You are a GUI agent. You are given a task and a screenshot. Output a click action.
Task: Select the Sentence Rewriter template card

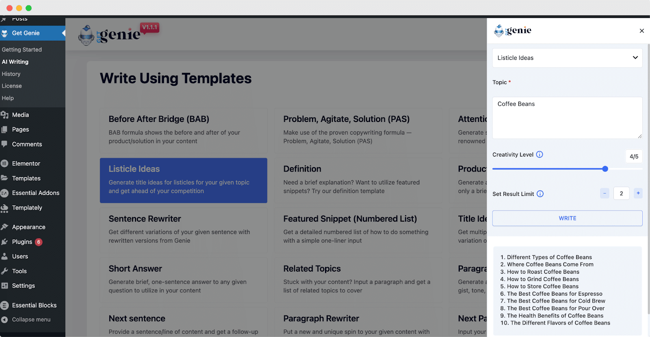click(184, 230)
